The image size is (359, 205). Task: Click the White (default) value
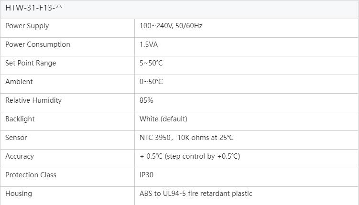coord(163,119)
